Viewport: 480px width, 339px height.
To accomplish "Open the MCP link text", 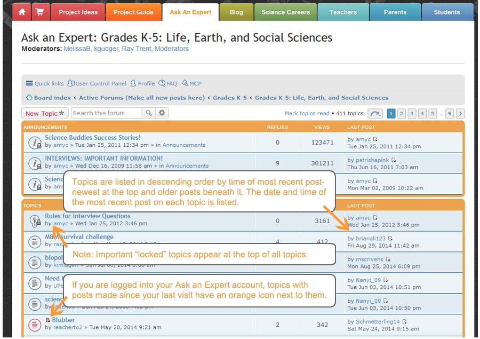I will click(195, 83).
